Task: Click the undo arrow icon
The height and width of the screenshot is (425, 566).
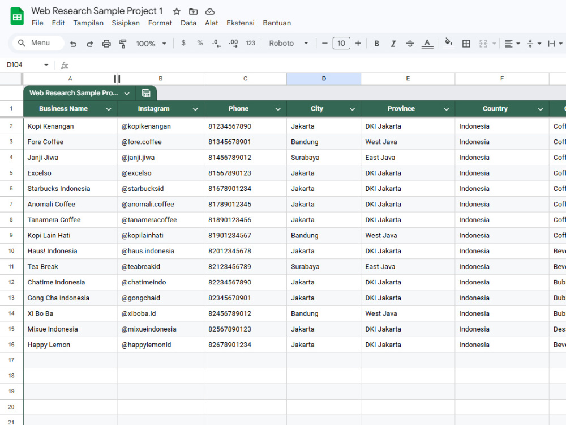Action: [x=73, y=44]
